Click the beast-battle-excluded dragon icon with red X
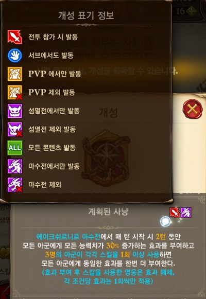This screenshot has width=206, height=299. [15, 185]
